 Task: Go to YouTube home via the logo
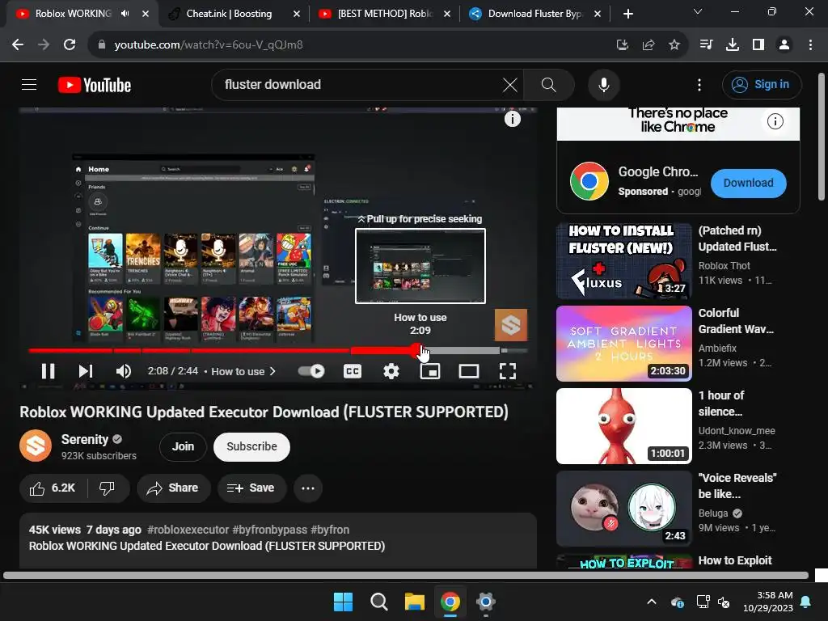(x=95, y=85)
